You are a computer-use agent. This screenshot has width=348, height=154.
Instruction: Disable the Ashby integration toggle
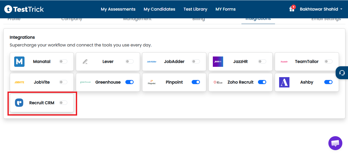[x=328, y=82]
